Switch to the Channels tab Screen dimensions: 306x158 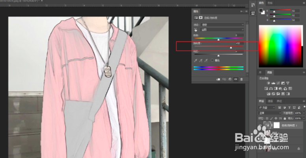coord(270,101)
